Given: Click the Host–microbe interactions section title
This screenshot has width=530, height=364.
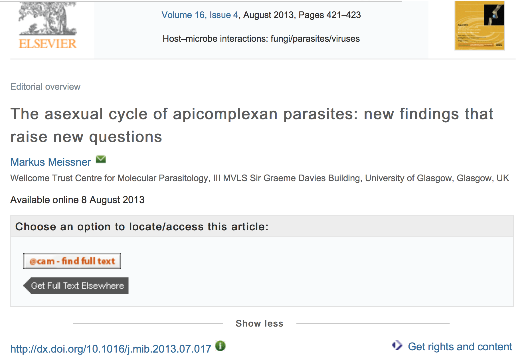Looking at the screenshot, I should tap(261, 39).
